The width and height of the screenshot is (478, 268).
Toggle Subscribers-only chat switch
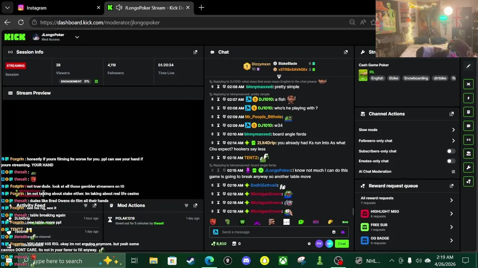[451, 151]
